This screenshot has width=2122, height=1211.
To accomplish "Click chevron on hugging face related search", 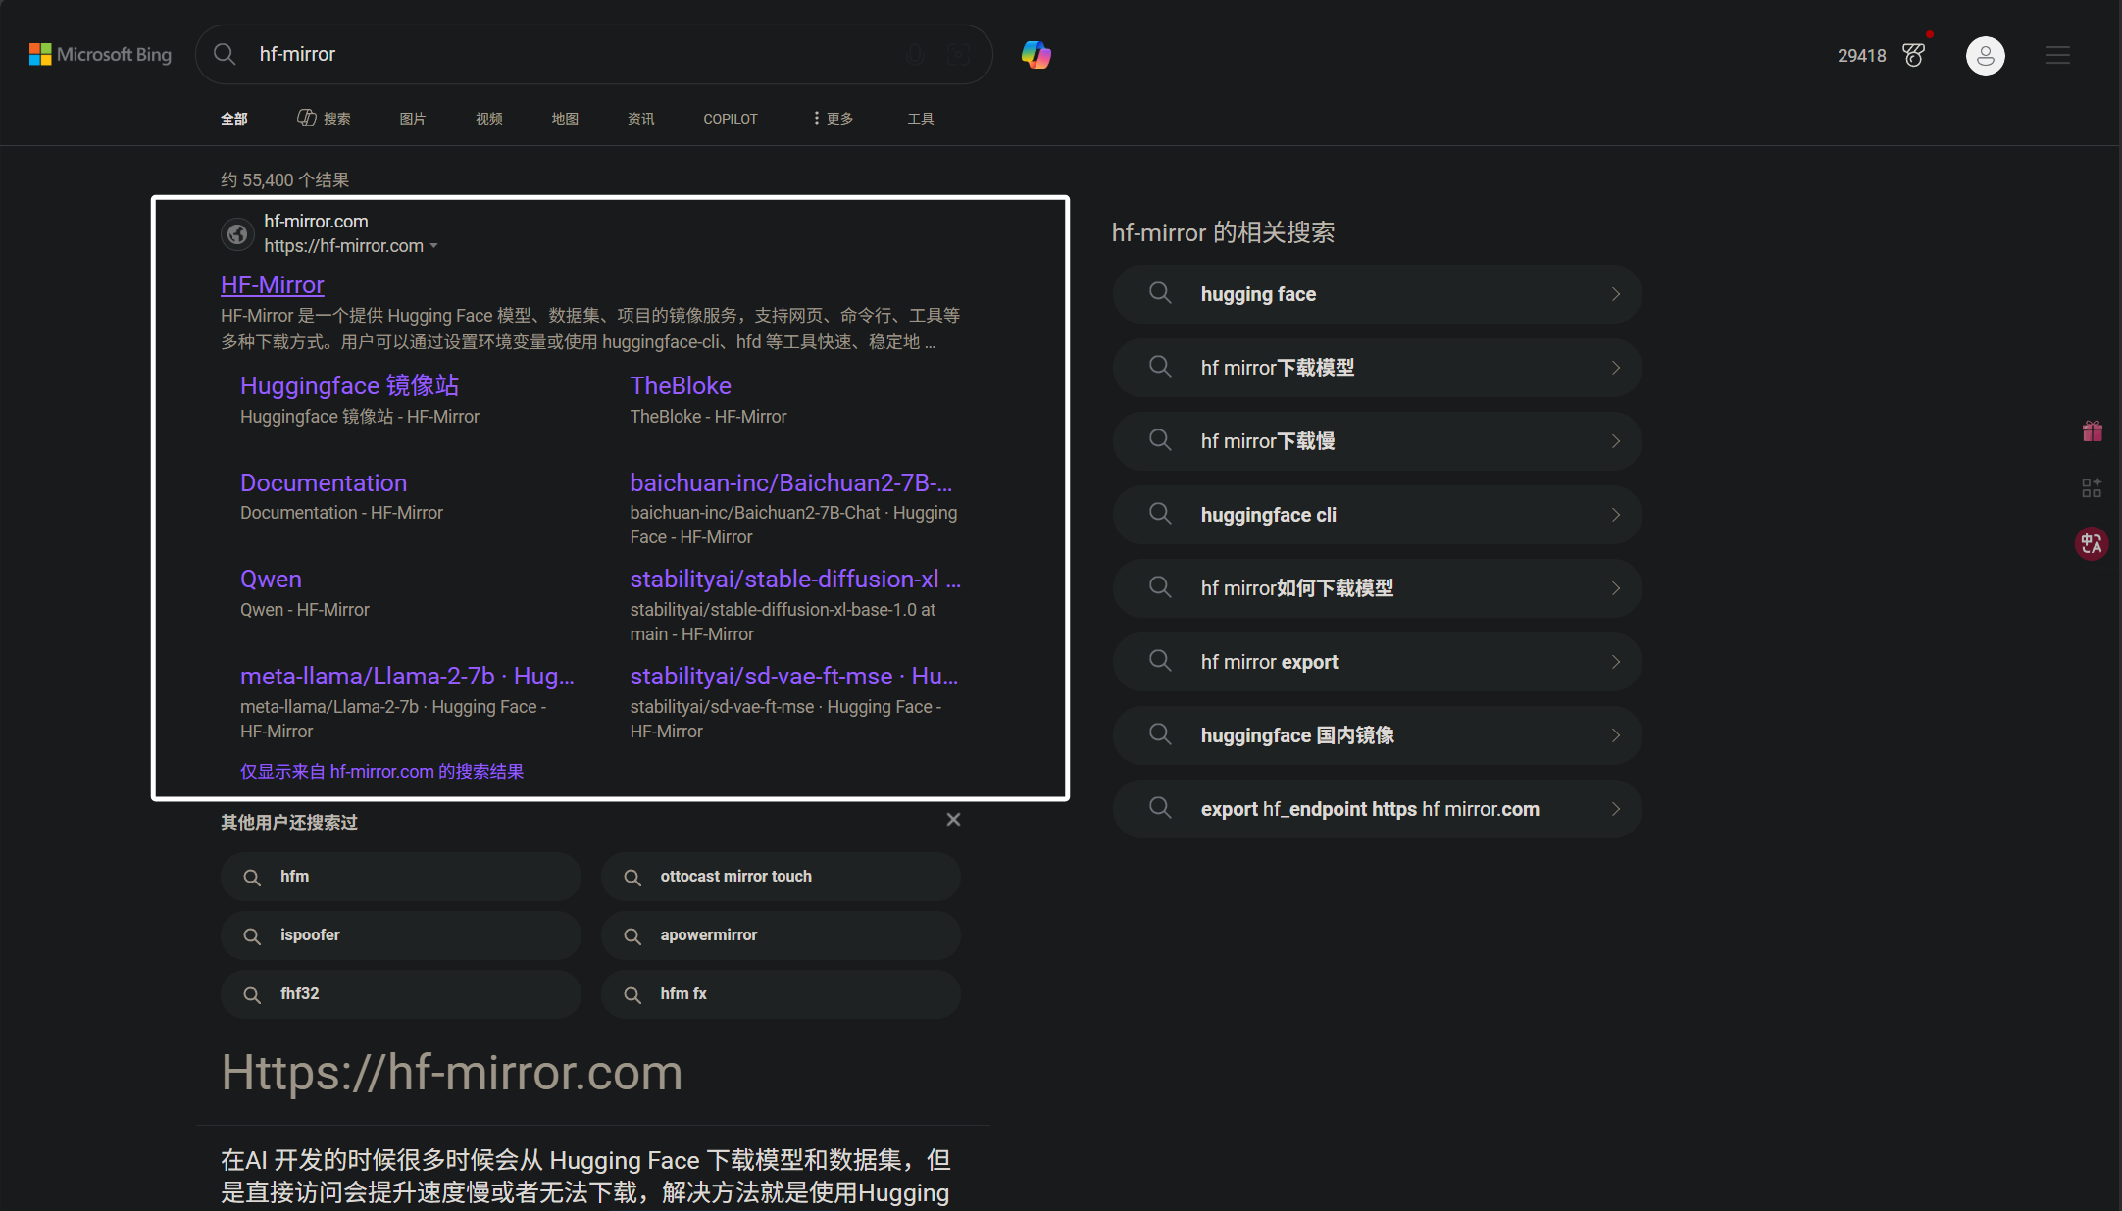I will (1616, 294).
